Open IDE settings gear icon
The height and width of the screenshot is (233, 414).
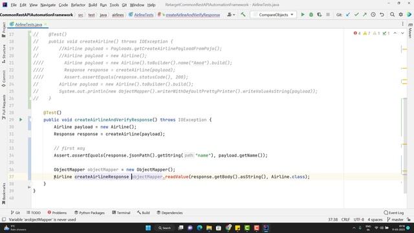pyautogui.click(x=401, y=15)
